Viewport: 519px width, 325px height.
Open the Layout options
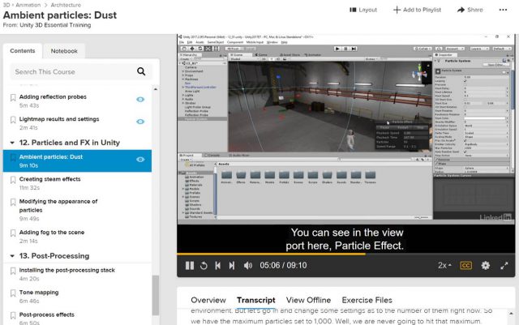click(x=363, y=10)
